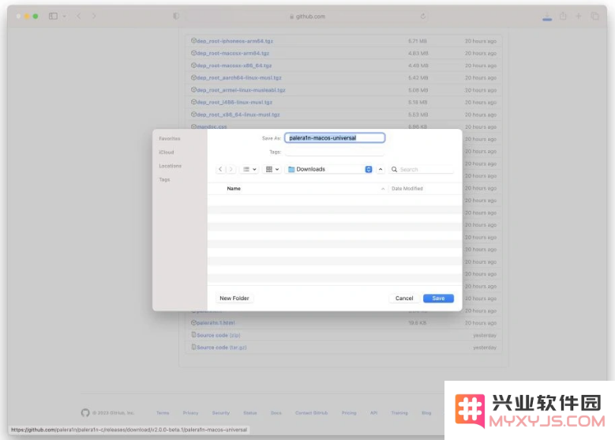This screenshot has width=615, height=440.
Task: Open mandoc.css file link
Action: tap(212, 126)
